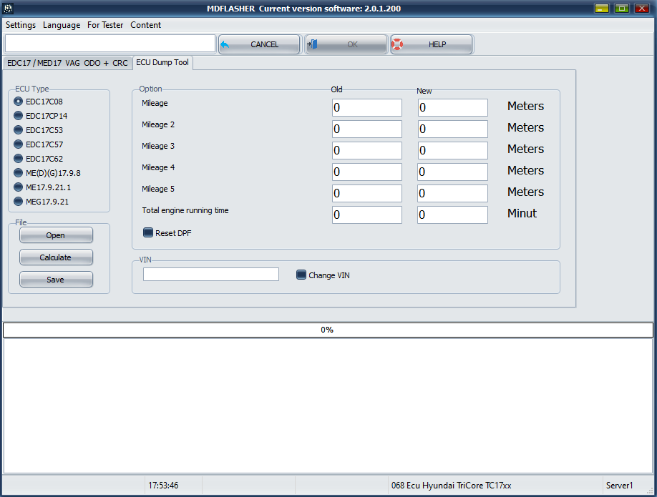Choose ME(D)(G)17.9.8 ECU type
This screenshot has height=497, width=657.
[x=19, y=173]
